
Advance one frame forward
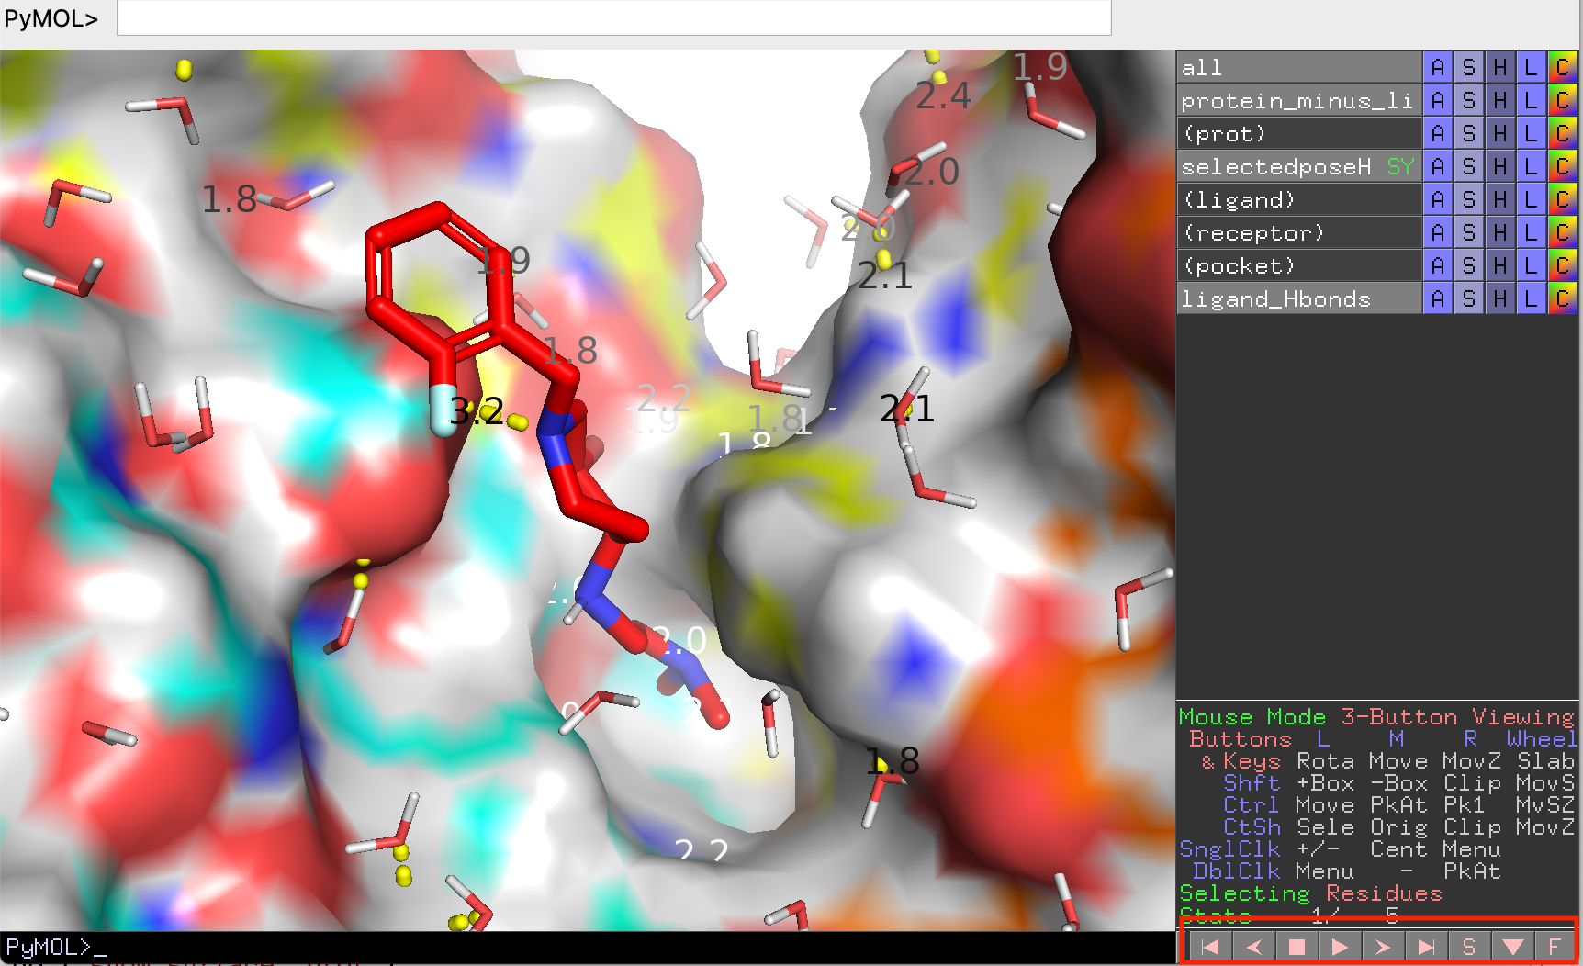[1383, 947]
